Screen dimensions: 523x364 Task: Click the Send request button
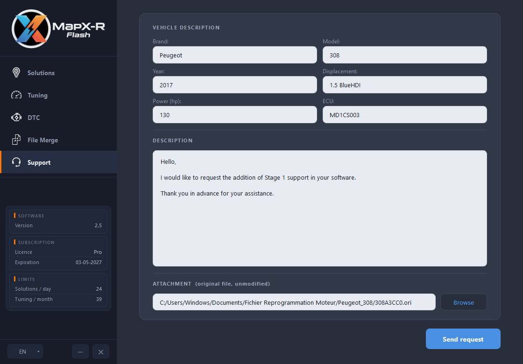[x=463, y=339]
